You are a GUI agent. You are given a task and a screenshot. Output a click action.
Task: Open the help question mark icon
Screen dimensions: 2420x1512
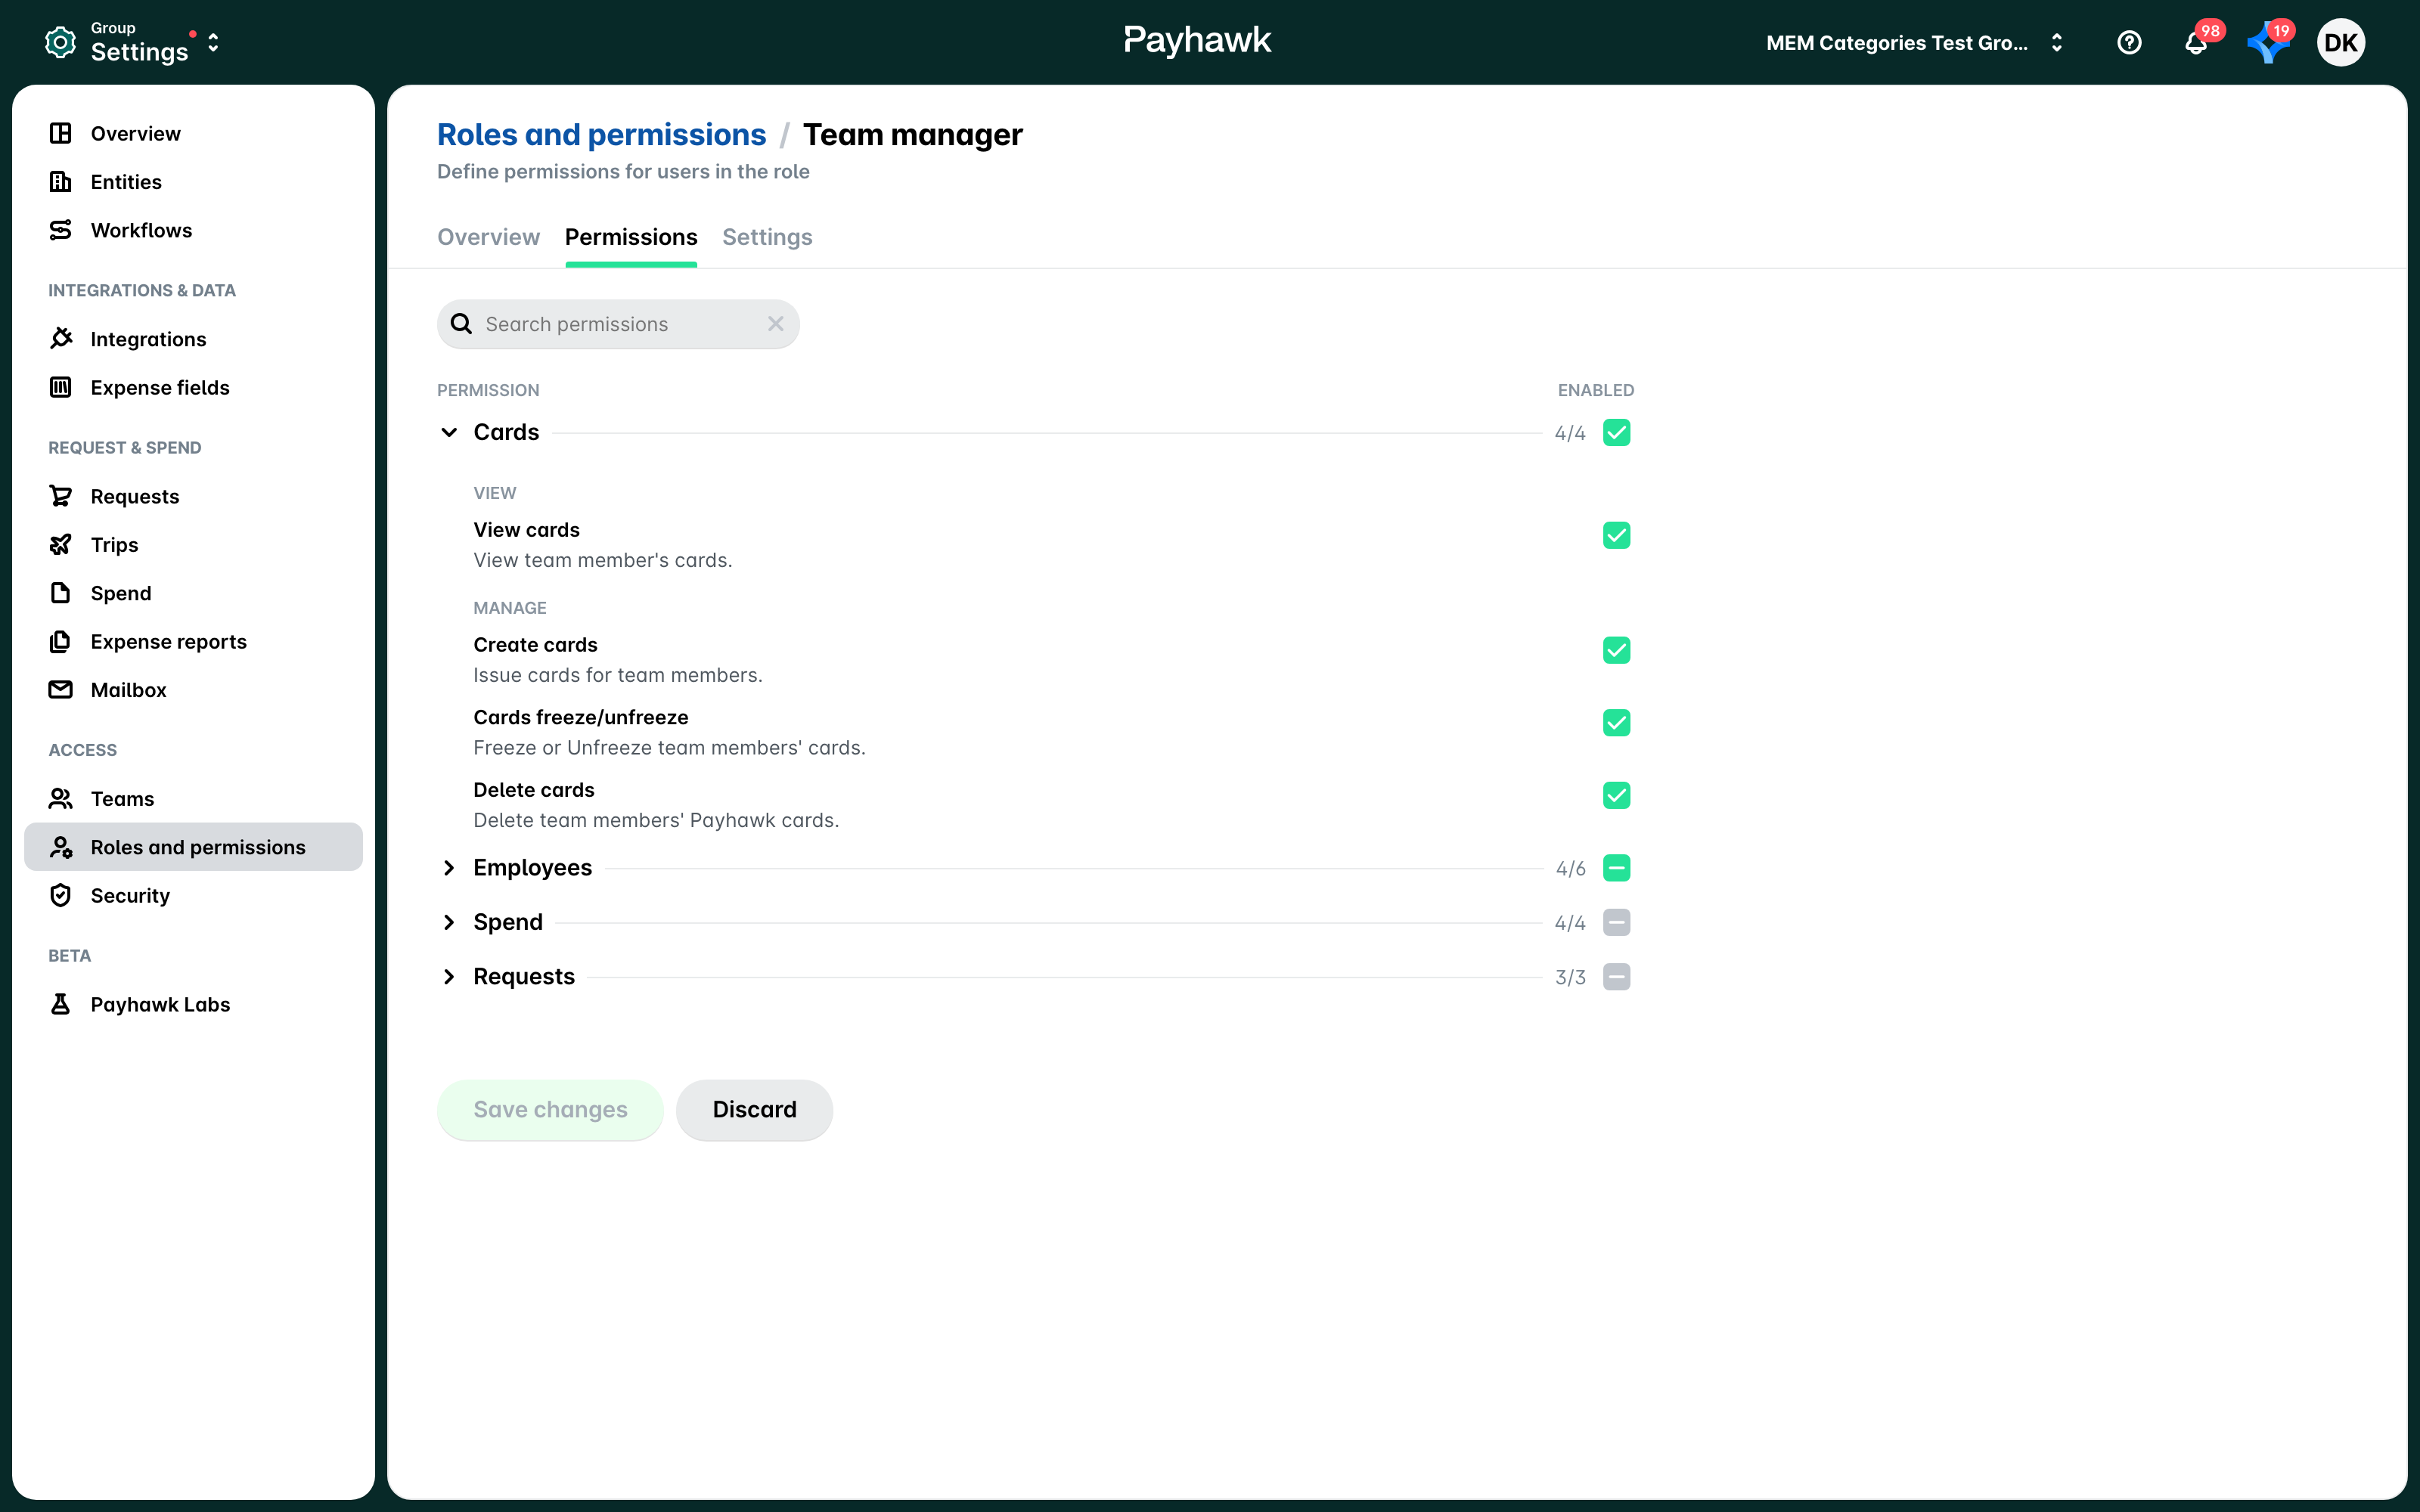tap(2129, 42)
